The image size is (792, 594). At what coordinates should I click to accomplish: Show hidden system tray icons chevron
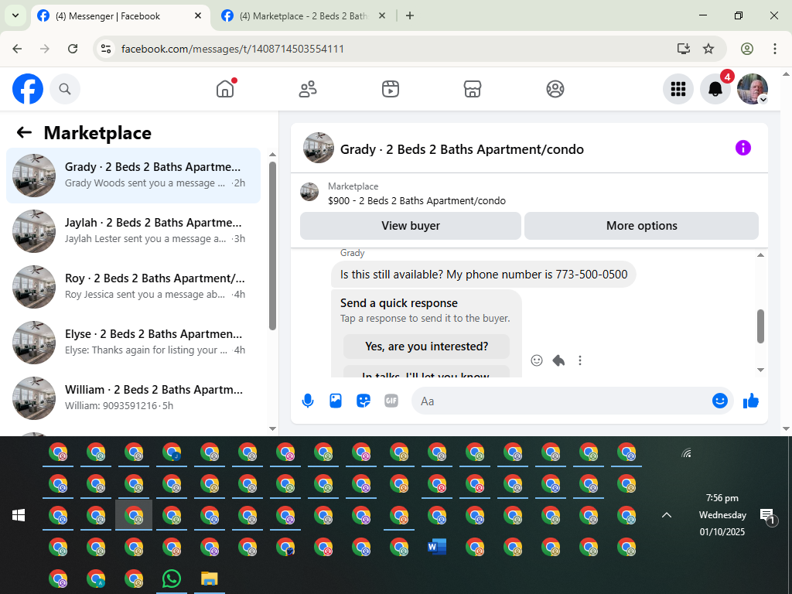click(667, 515)
